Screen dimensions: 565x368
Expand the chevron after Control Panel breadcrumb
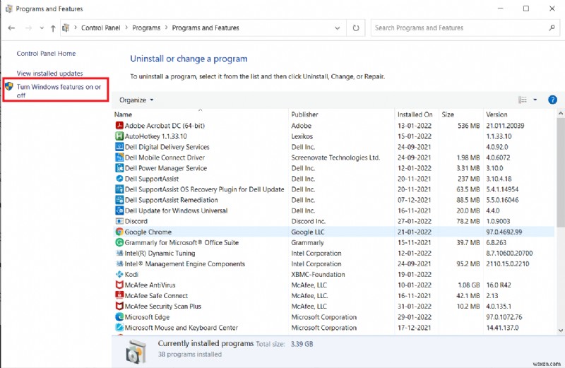coord(126,28)
